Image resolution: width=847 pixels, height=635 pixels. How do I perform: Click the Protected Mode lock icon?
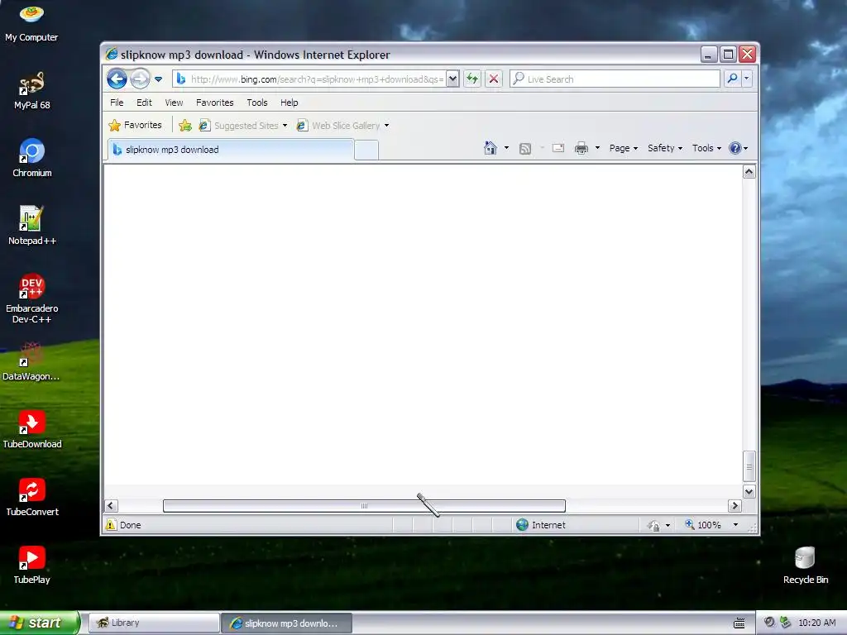pyautogui.click(x=653, y=525)
